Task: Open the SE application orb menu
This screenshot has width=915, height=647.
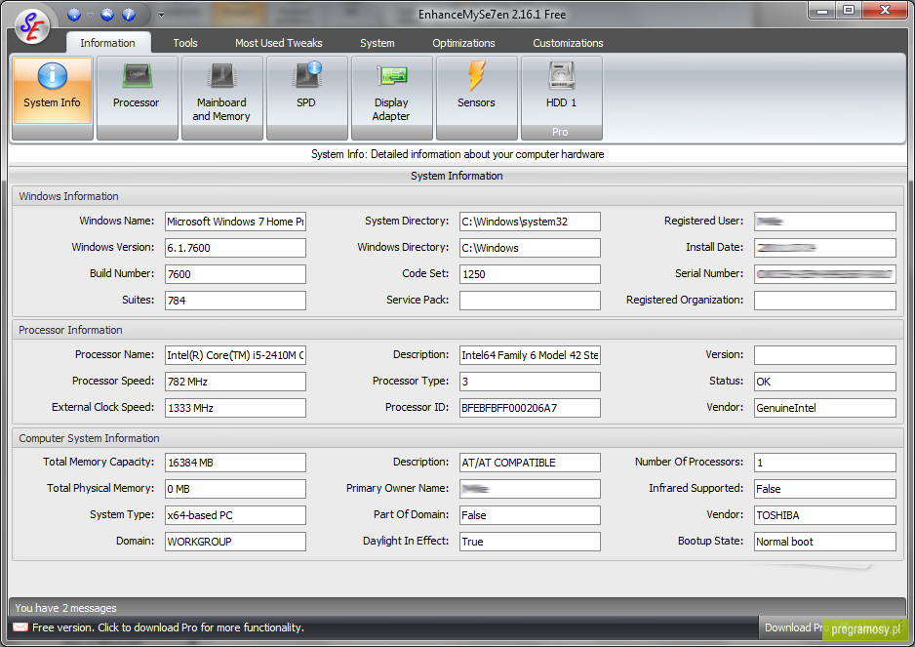Action: [x=32, y=25]
